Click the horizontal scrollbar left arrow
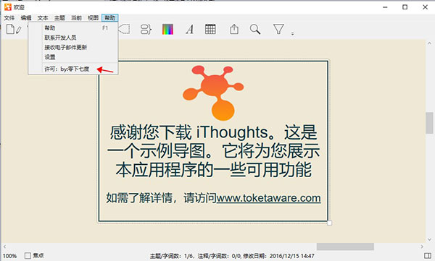The image size is (435, 261). point(4,247)
